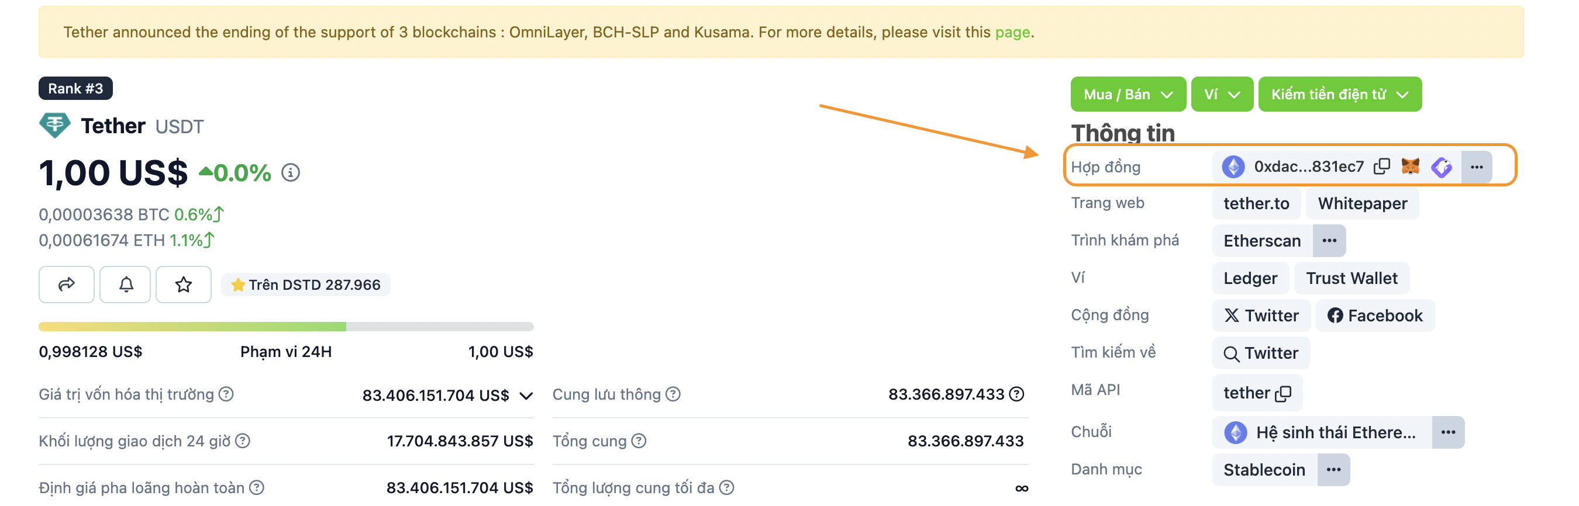Open the Mua / Bán dropdown

point(1128,94)
